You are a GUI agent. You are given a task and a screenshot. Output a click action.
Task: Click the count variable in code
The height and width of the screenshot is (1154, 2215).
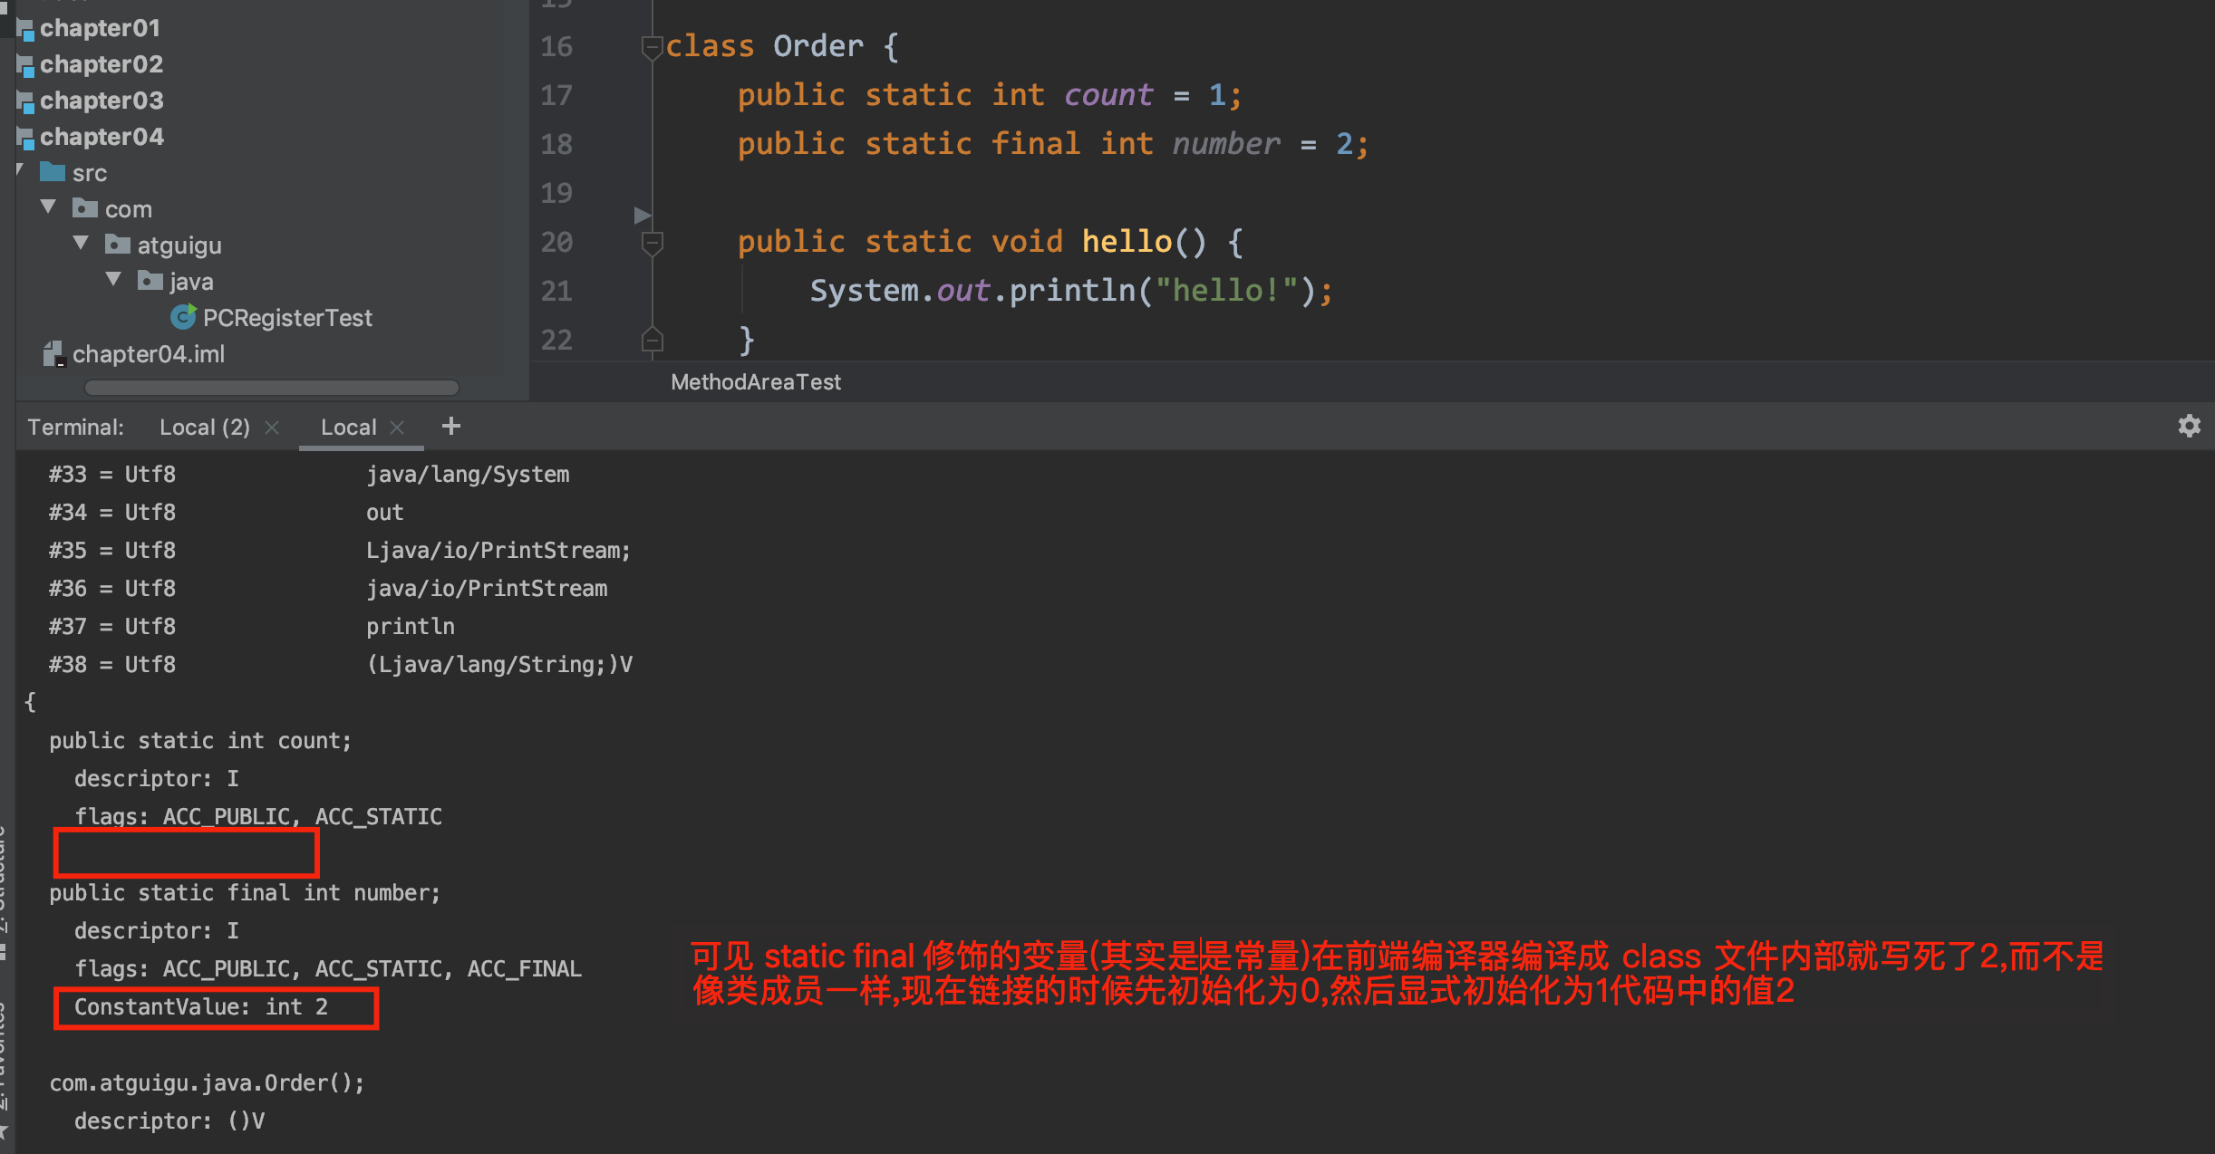pyautogui.click(x=1107, y=95)
